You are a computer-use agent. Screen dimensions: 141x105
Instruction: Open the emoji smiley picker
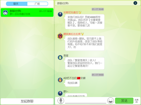110,101
